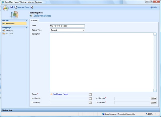Click the Microsoft Dynamics CRM logo button
The width and height of the screenshot is (161, 117).
pyautogui.click(x=6, y=8)
